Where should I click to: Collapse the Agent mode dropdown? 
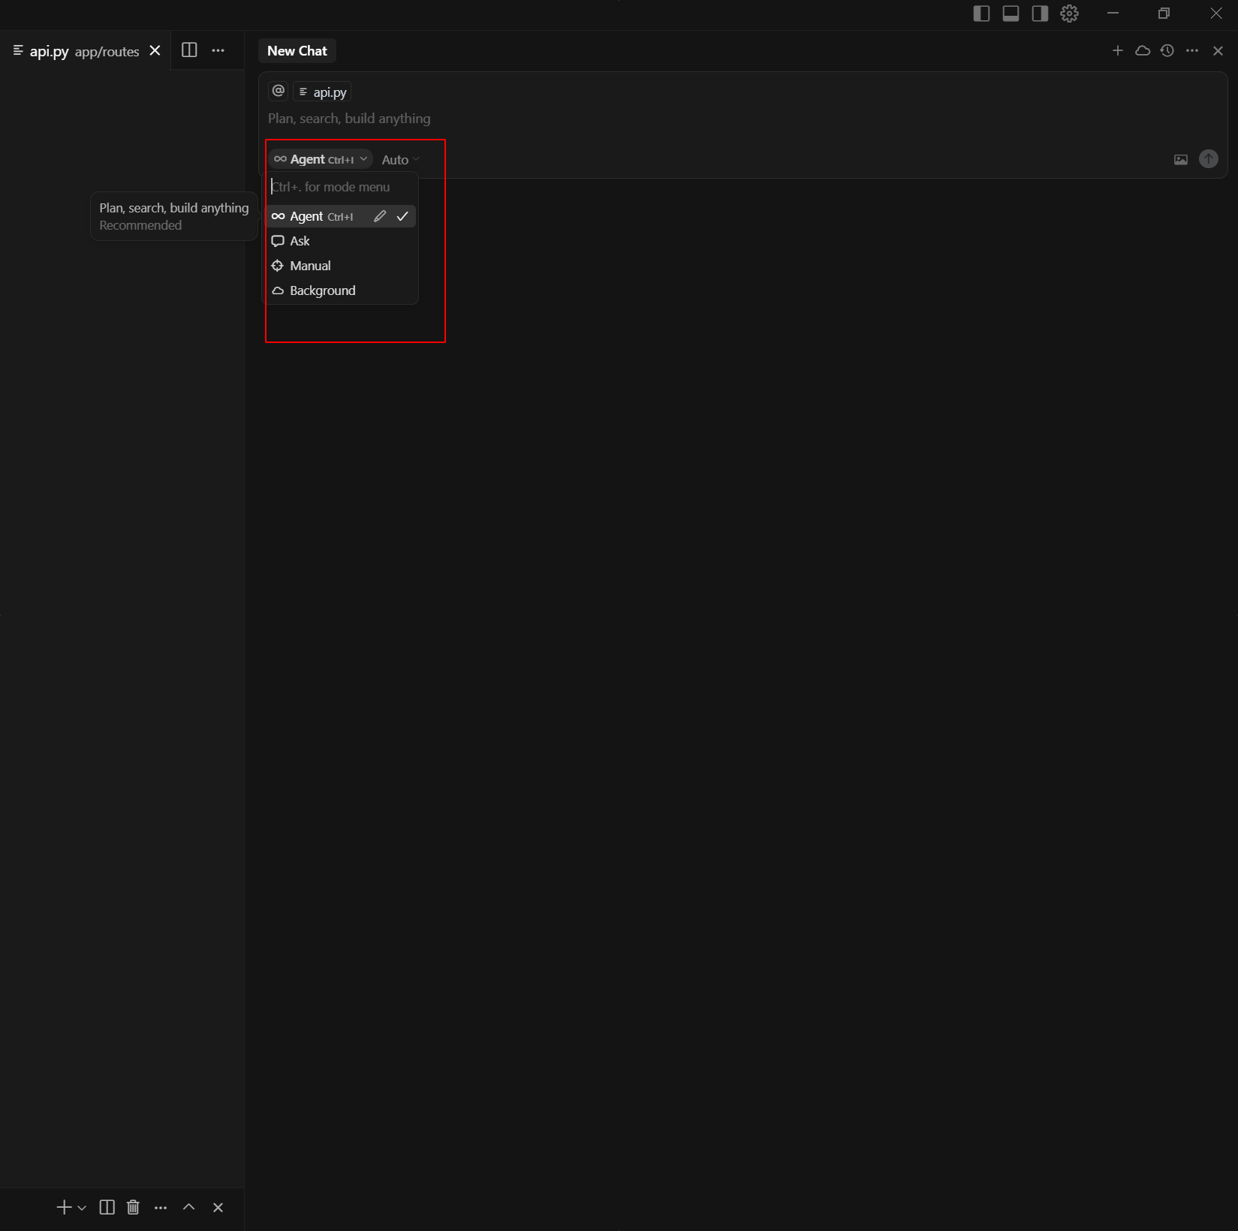click(321, 159)
